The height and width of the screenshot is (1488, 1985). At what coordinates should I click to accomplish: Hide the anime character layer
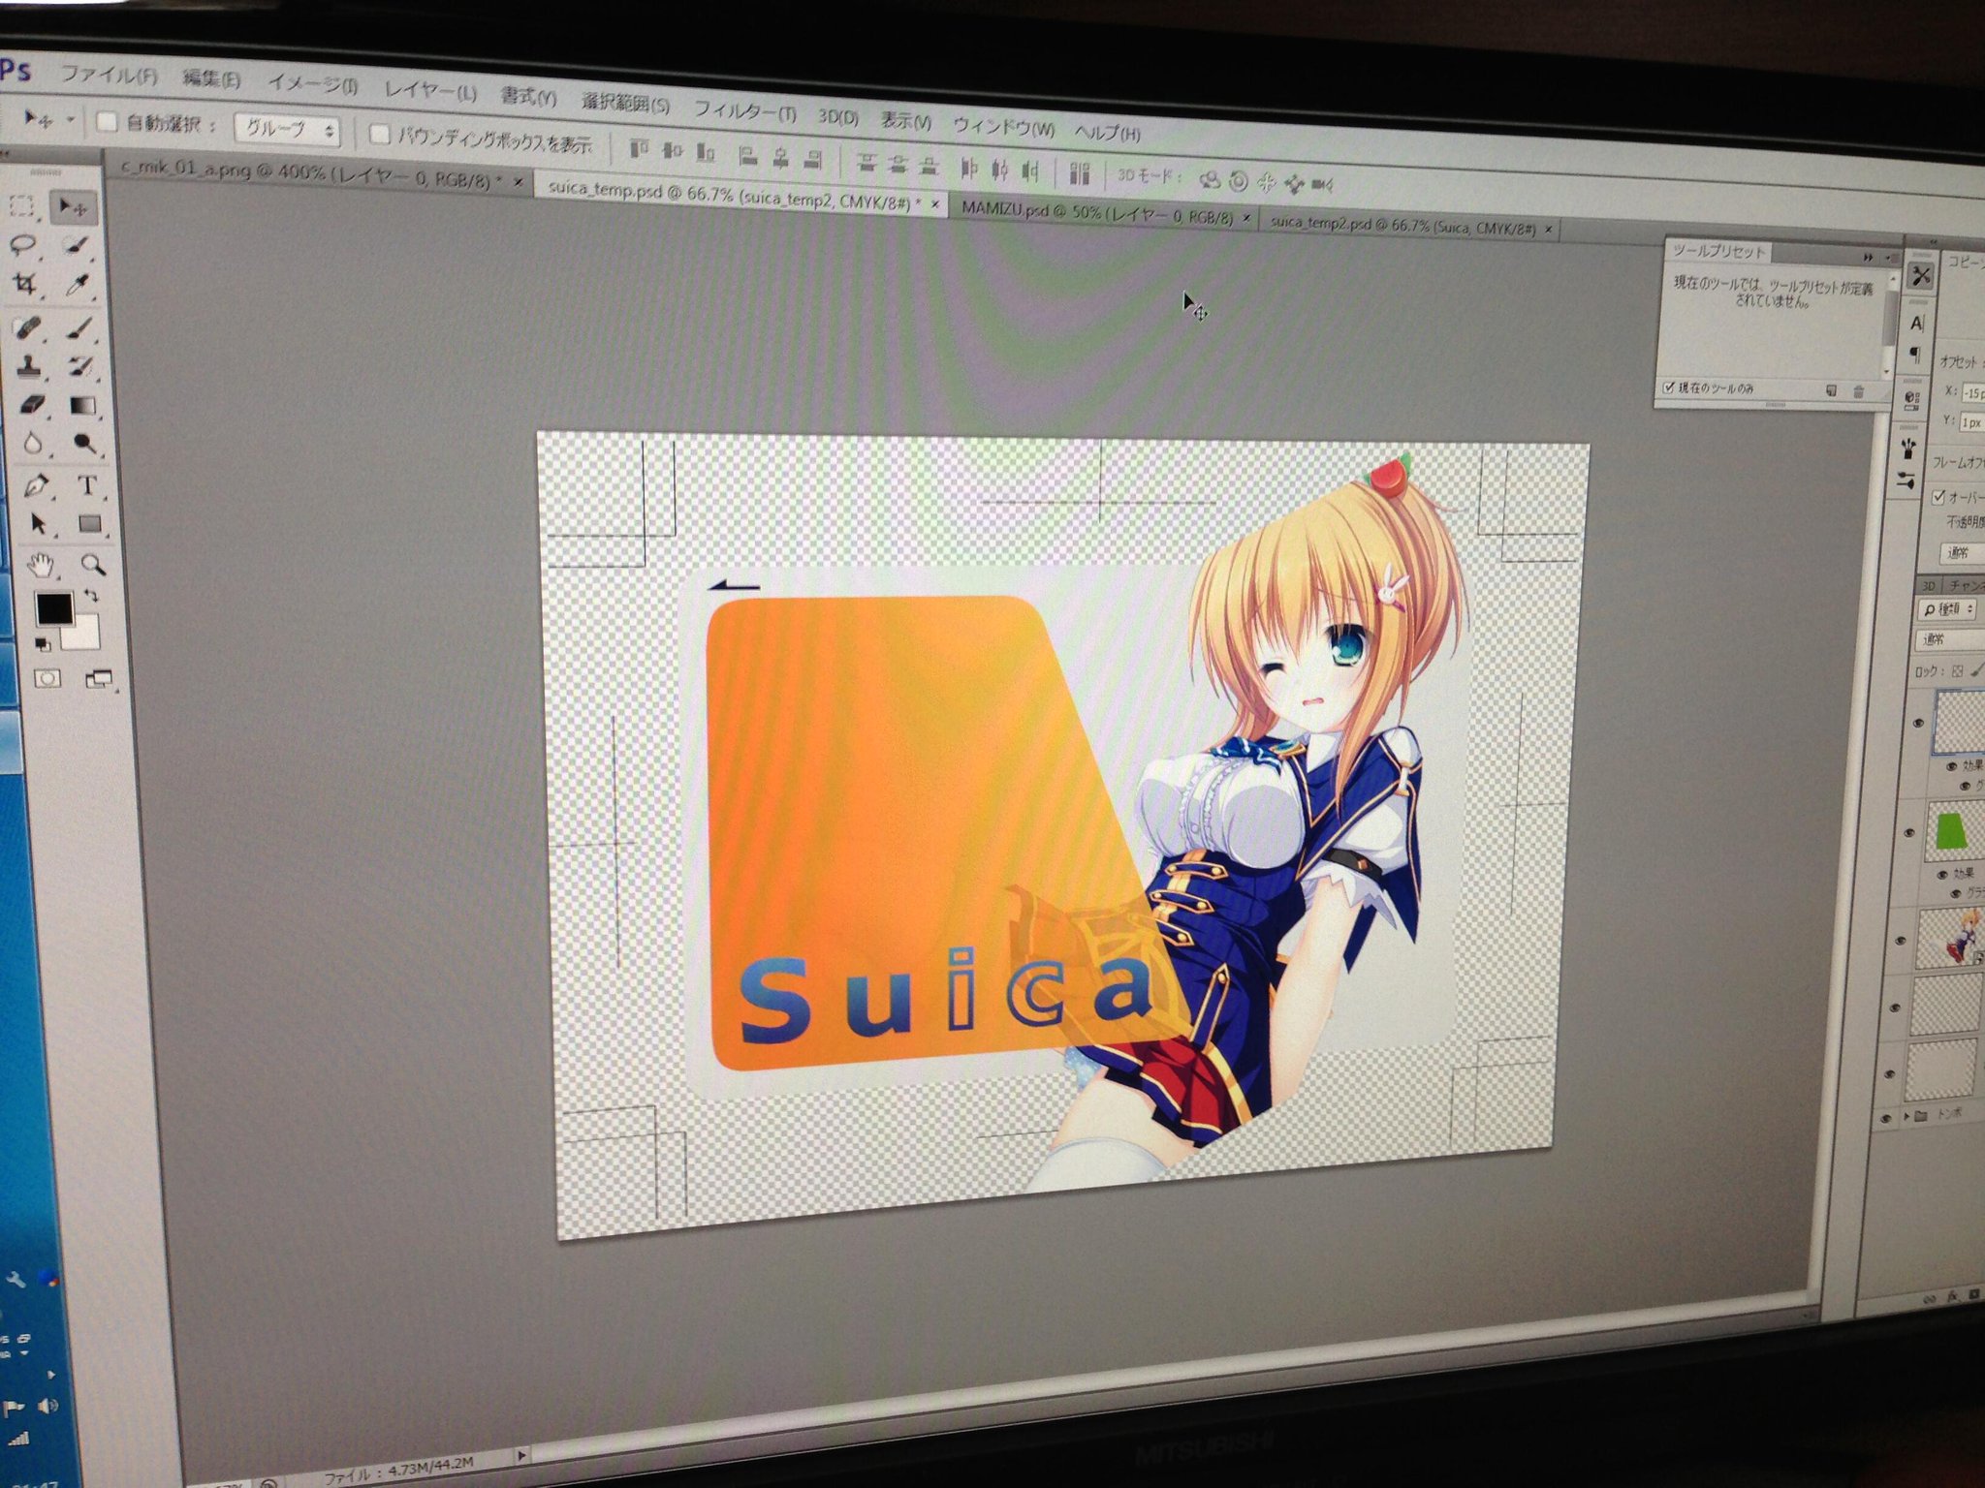pos(1901,940)
